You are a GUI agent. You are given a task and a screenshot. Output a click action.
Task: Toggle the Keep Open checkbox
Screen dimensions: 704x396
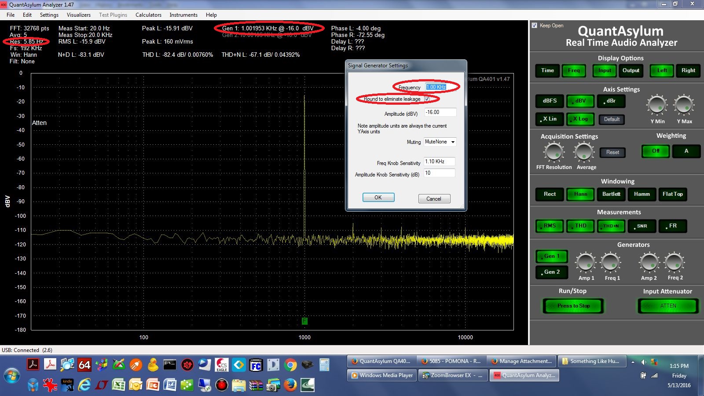(x=535, y=26)
